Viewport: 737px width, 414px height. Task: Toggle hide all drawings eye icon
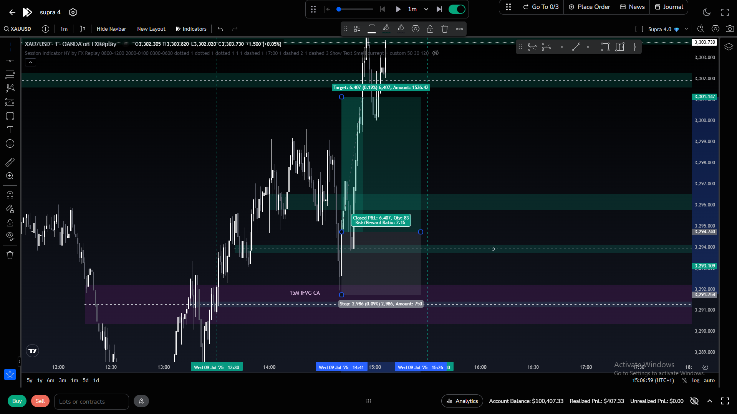tap(10, 236)
